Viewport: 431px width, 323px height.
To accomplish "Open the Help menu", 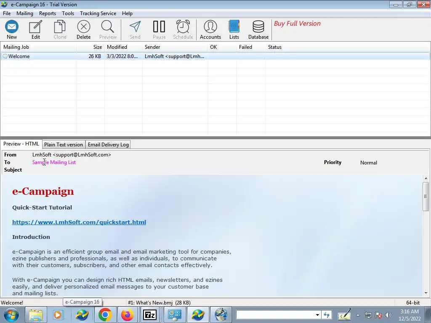I will 127,13.
